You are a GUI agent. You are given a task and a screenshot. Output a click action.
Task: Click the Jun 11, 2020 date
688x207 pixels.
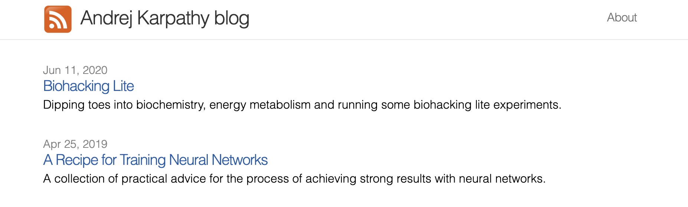point(75,70)
